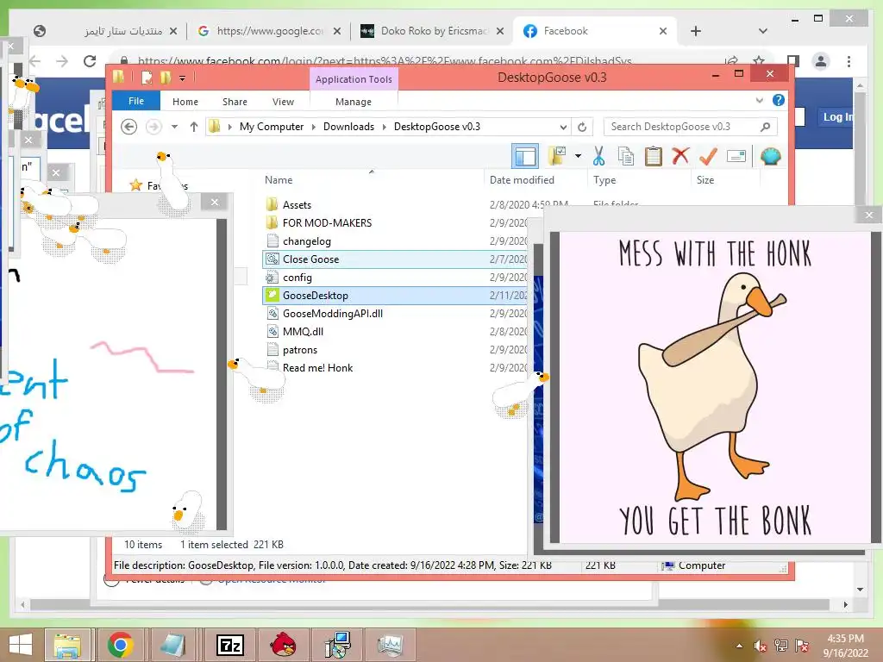The image size is (883, 662).
Task: Open Chrome tab search dropdown chevron
Action: pyautogui.click(x=762, y=31)
